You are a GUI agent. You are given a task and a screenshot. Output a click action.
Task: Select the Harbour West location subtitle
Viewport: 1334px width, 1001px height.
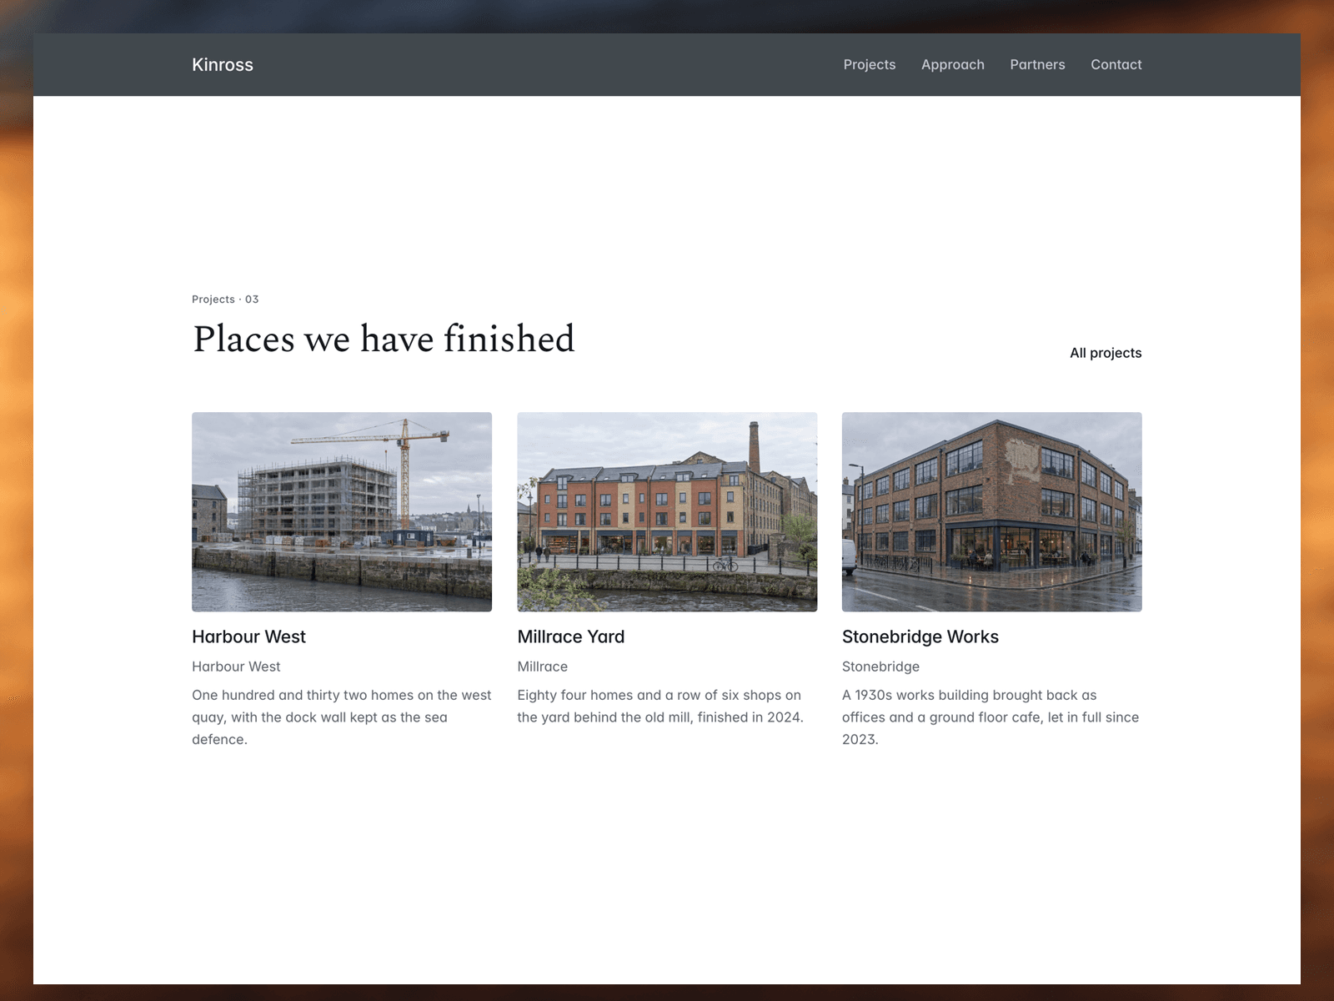point(236,666)
